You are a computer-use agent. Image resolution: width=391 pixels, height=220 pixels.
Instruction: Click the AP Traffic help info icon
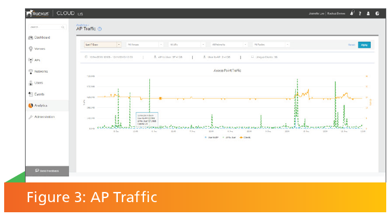100,29
